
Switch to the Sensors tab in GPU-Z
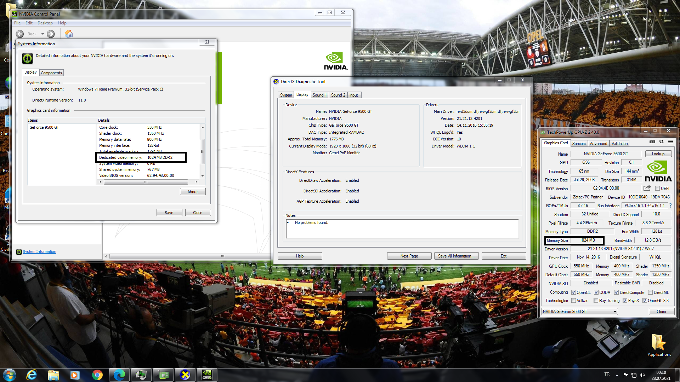[579, 144]
